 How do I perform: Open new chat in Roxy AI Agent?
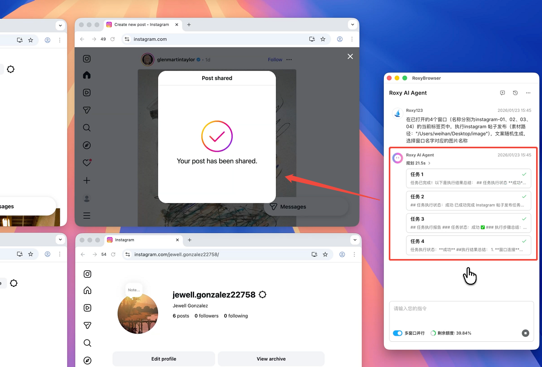pyautogui.click(x=502, y=93)
